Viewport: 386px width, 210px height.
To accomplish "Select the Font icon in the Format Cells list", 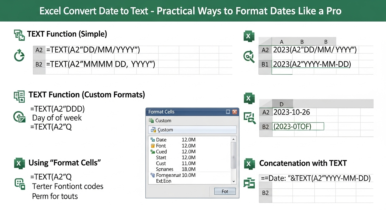I will (x=153, y=146).
